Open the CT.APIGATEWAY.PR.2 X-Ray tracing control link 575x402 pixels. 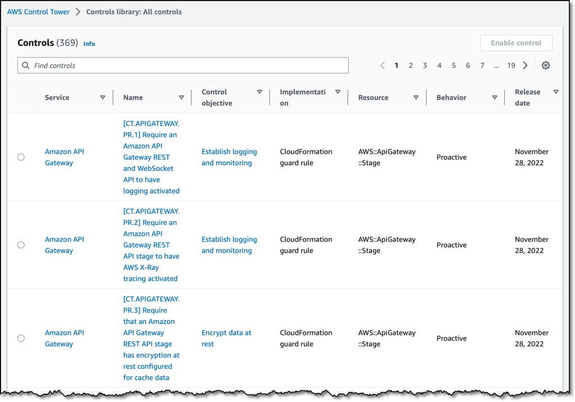coord(152,245)
